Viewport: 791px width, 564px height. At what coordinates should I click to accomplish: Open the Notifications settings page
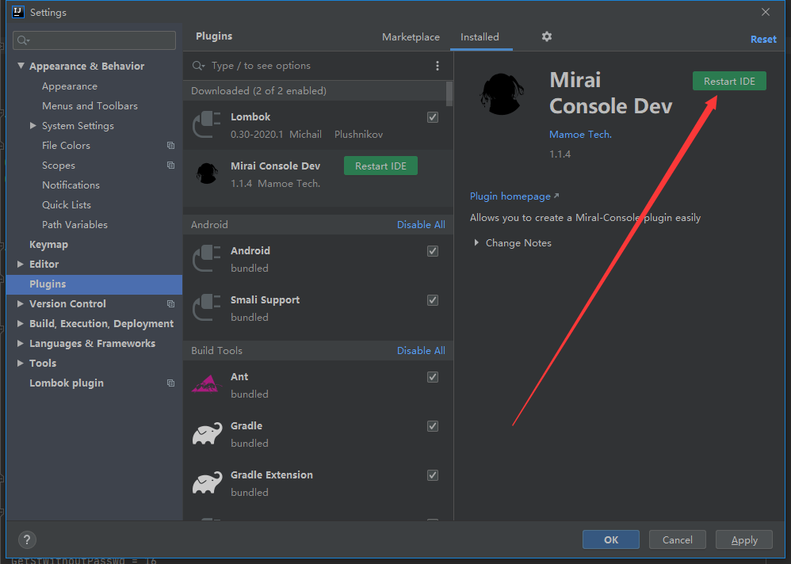point(71,185)
